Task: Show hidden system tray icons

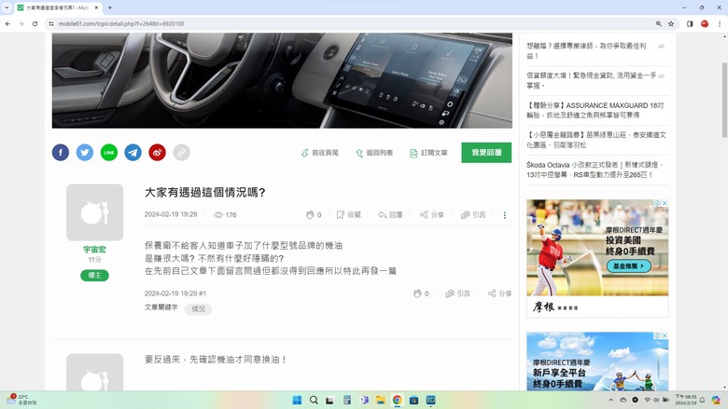Action: coord(611,400)
